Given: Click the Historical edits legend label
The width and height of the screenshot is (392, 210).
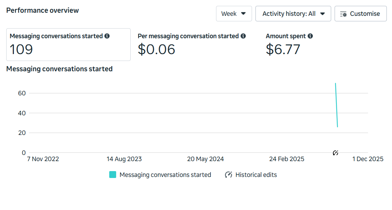Looking at the screenshot, I should tap(256, 175).
